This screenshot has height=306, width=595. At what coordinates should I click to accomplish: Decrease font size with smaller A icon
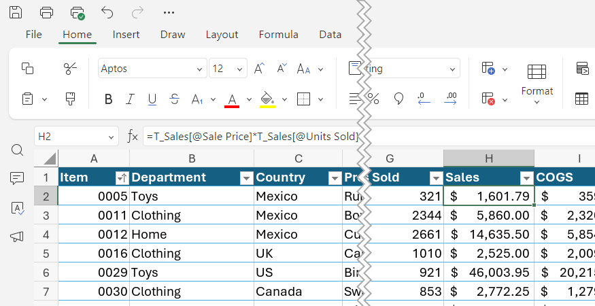tap(282, 68)
